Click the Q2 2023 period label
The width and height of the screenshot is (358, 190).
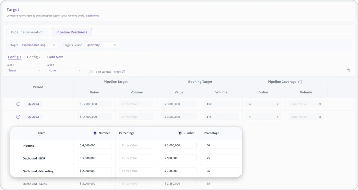(33, 104)
